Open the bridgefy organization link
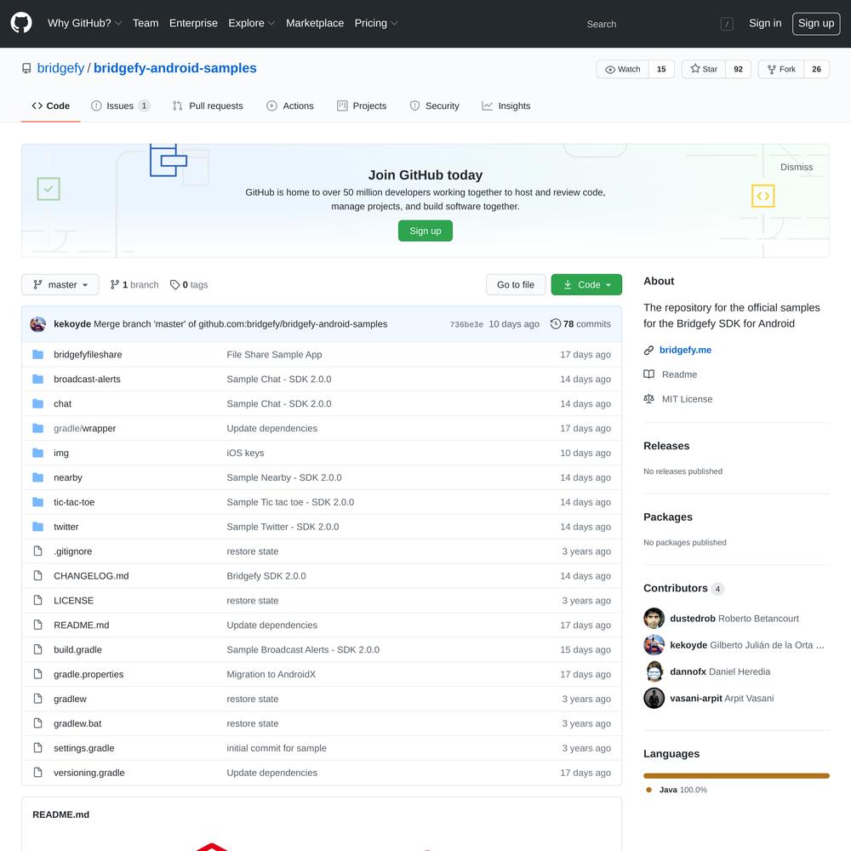The height and width of the screenshot is (851, 851). point(60,68)
